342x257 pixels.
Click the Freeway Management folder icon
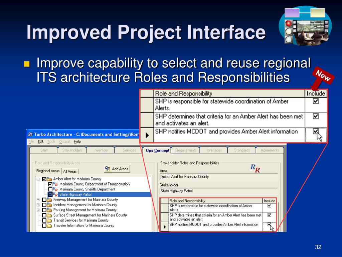pos(49,199)
